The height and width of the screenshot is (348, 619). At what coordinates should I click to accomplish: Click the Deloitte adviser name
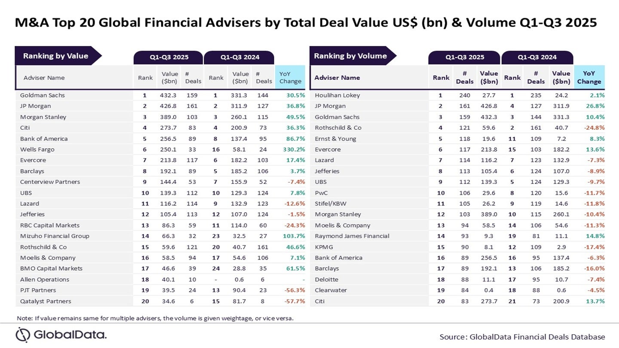click(x=327, y=279)
